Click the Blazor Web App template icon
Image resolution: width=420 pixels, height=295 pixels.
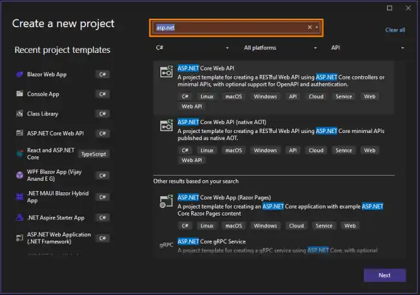pos(19,74)
